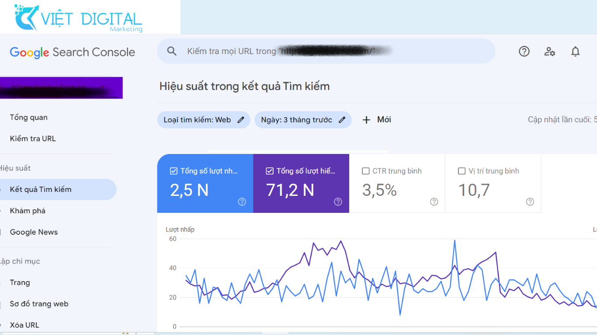597x335 pixels.
Task: Select Kiểm tra URL in sidebar
Action: (x=33, y=139)
